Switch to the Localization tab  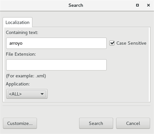click(x=17, y=23)
